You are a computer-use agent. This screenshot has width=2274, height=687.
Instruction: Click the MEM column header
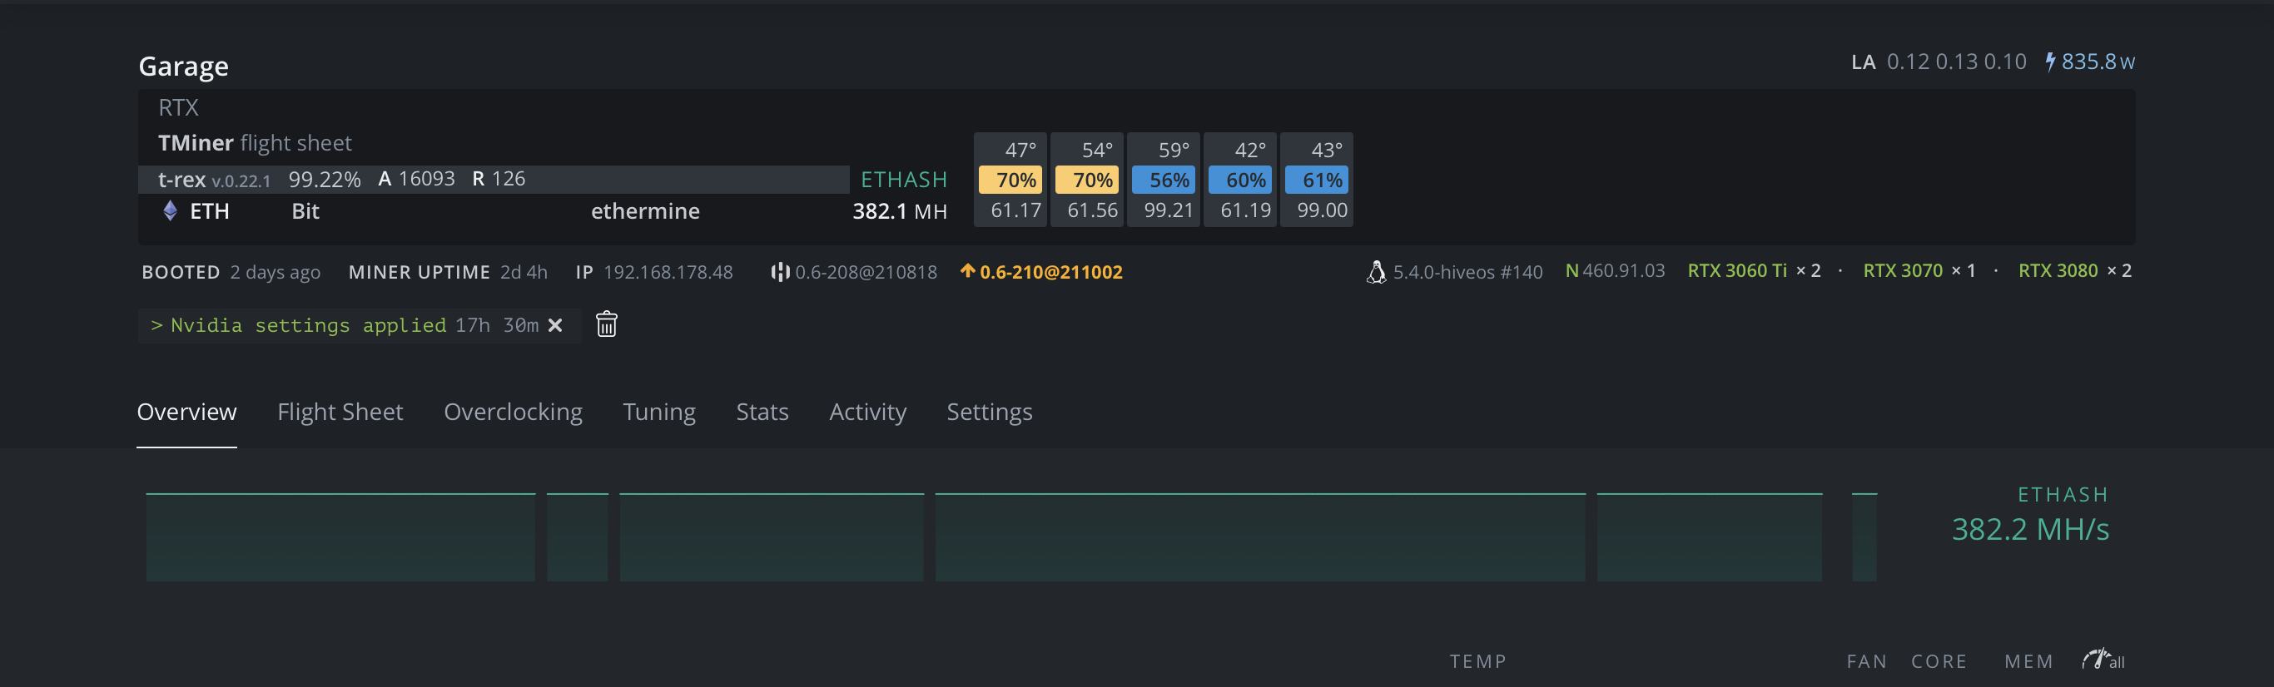coord(2028,661)
